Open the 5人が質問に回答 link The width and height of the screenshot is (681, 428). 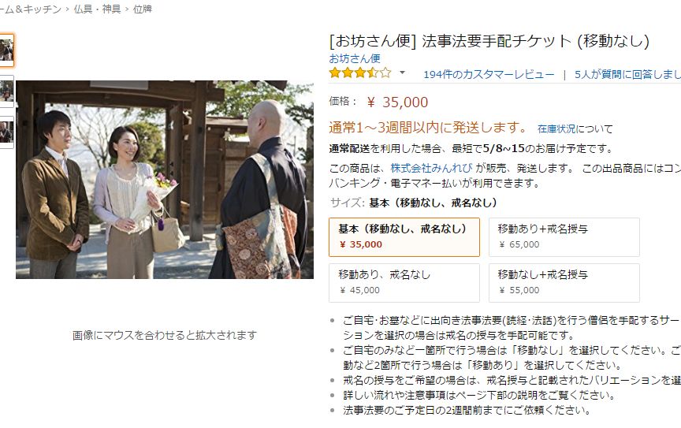tap(627, 74)
